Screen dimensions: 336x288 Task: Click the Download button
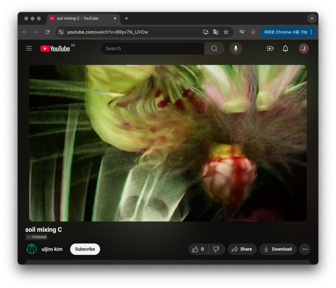pyautogui.click(x=278, y=249)
